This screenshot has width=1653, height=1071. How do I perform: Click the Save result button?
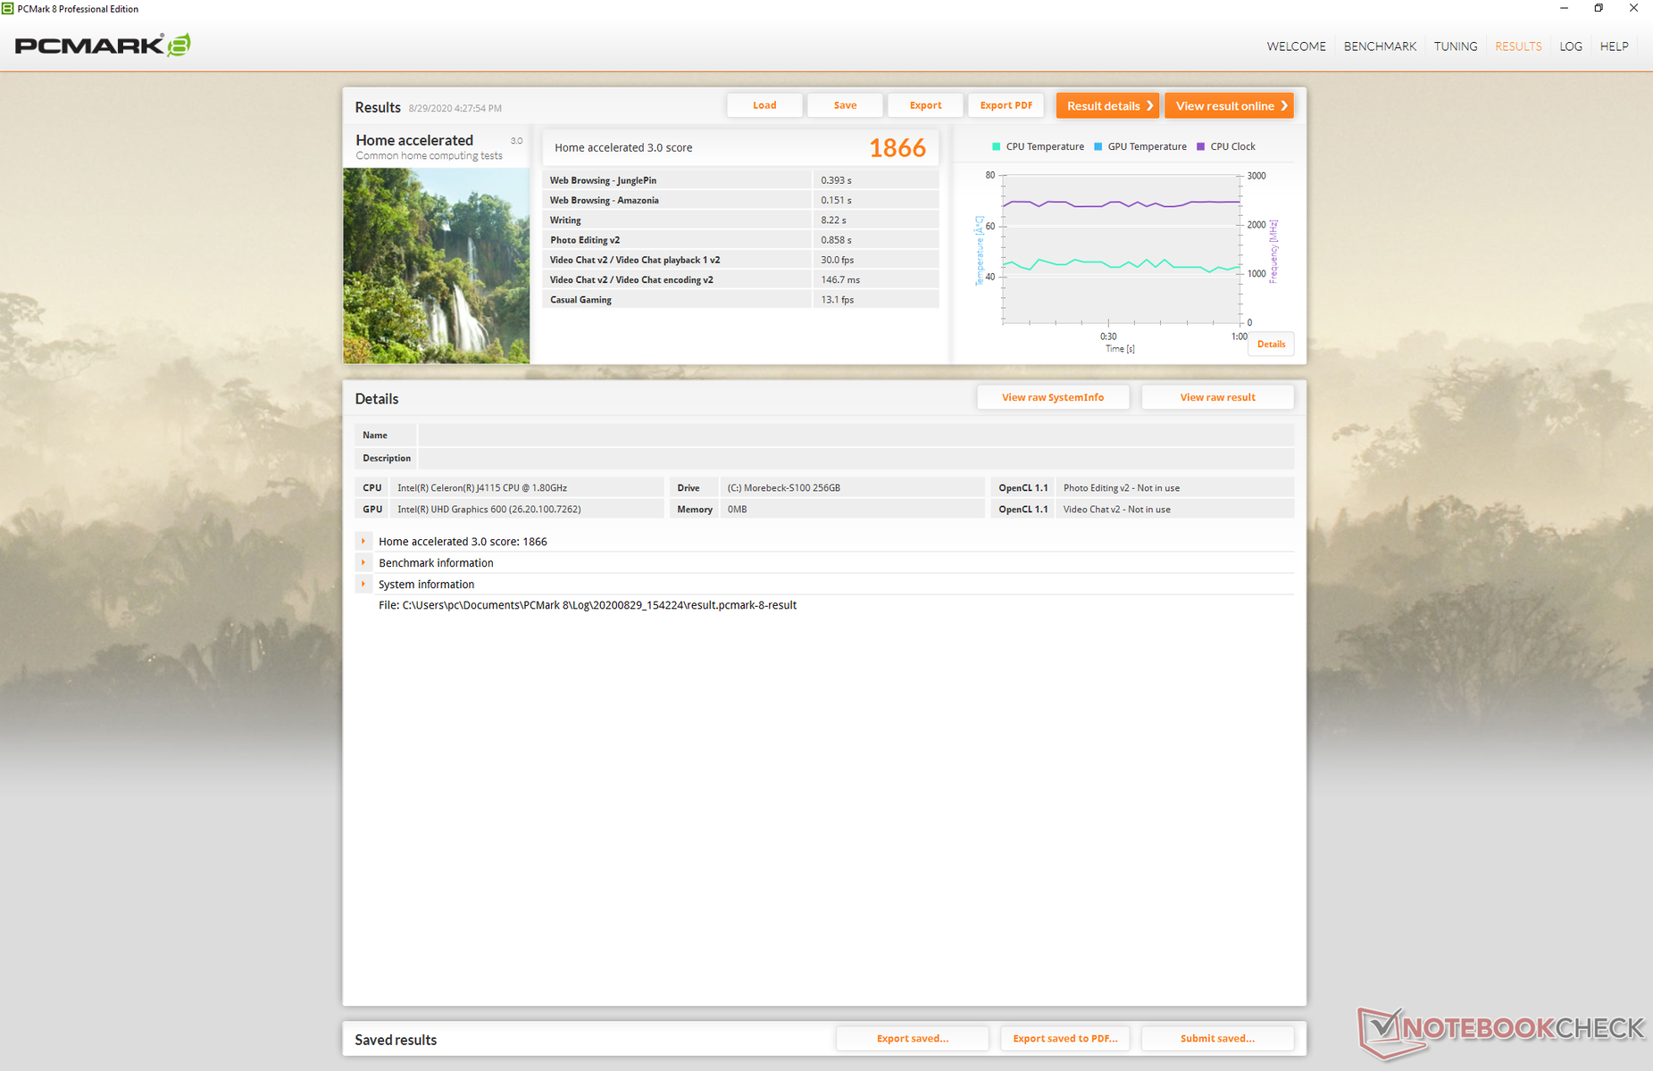pyautogui.click(x=845, y=105)
